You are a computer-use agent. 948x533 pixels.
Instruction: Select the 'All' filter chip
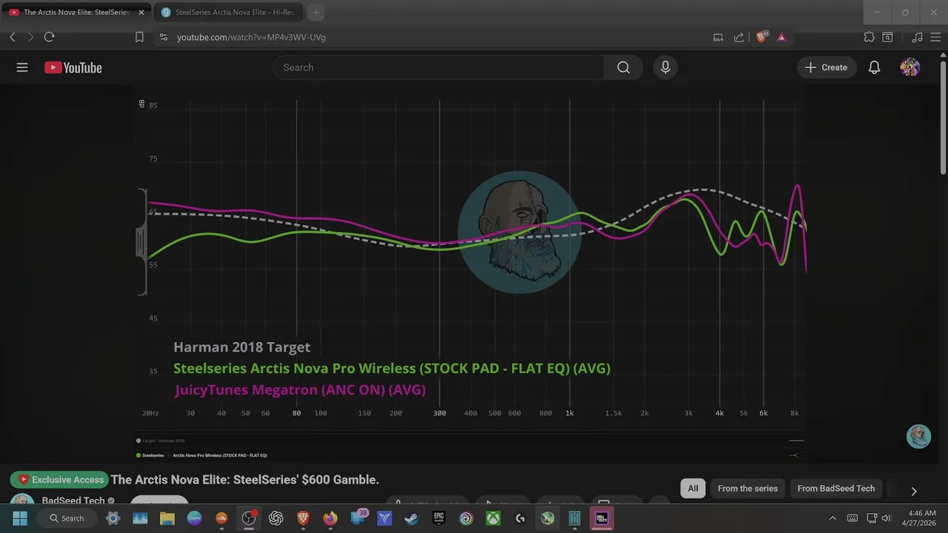[693, 489]
